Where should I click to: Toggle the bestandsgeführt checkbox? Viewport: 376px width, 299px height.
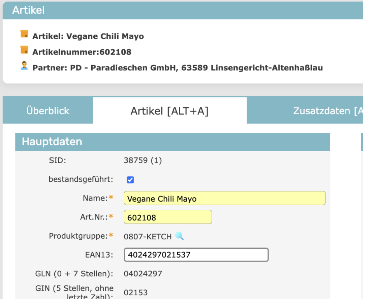click(x=130, y=180)
